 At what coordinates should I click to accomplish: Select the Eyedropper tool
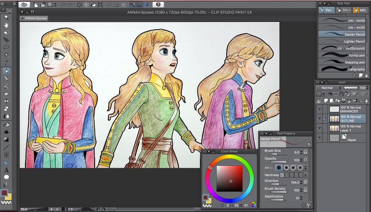pyautogui.click(x=6, y=63)
